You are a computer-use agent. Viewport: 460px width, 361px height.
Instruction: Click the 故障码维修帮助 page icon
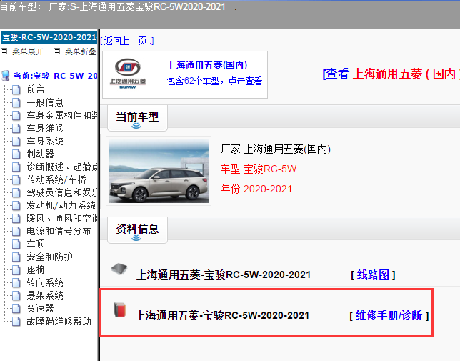click(x=16, y=322)
